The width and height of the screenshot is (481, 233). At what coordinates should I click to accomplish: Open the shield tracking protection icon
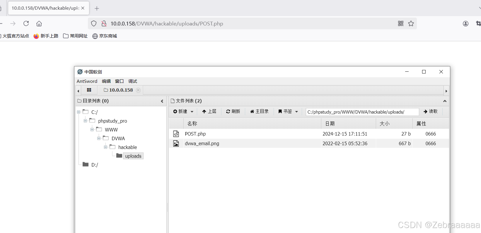click(94, 23)
